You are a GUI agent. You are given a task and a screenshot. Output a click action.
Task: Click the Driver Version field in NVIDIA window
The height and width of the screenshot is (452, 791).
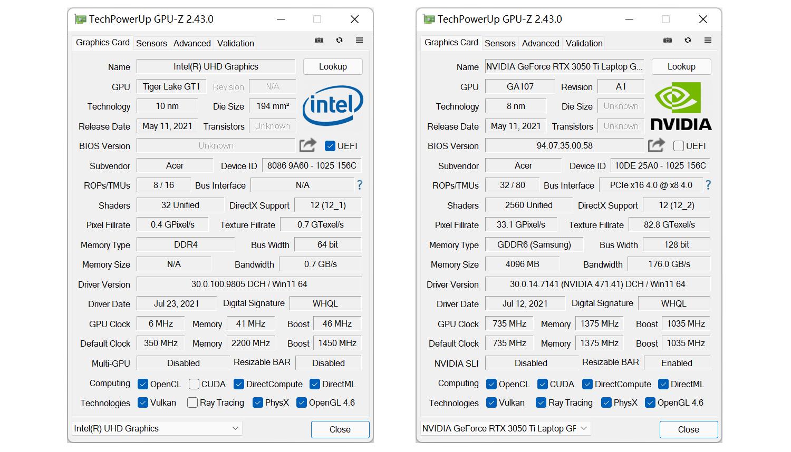(597, 284)
